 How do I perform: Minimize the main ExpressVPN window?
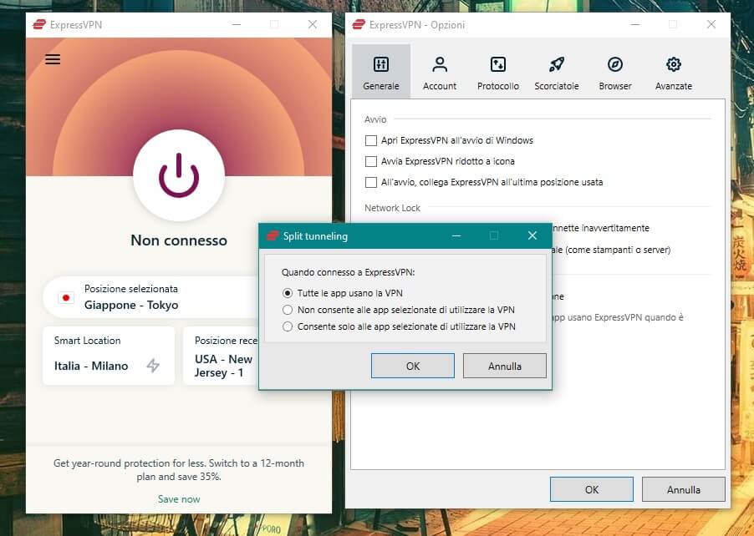(237, 24)
